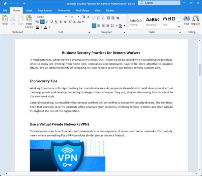Switch to the Insert tab

(x=29, y=10)
